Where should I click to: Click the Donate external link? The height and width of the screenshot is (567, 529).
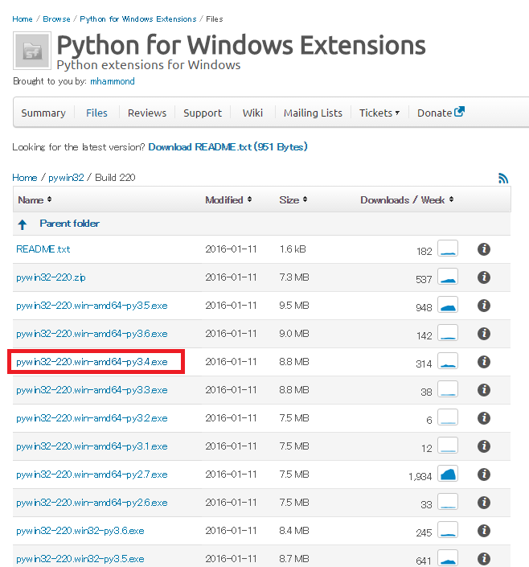click(441, 113)
